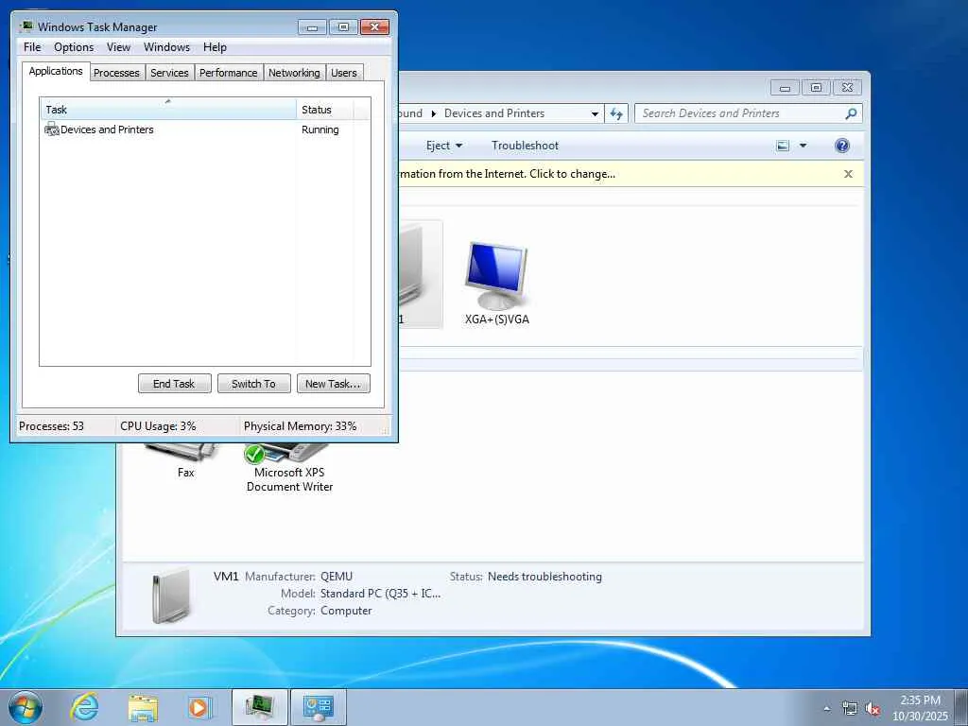The image size is (968, 726).
Task: Switch to the Performance tab
Action: 229,73
